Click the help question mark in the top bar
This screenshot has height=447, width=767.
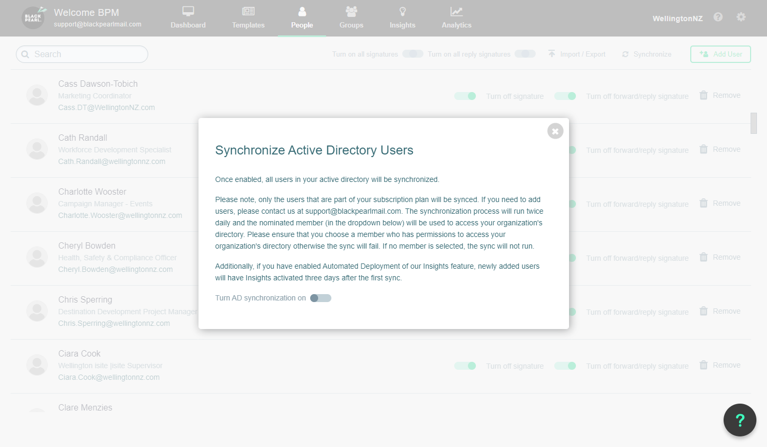pos(718,16)
